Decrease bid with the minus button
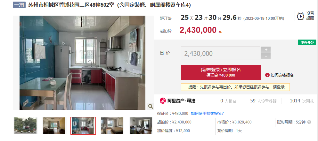 tap(266, 56)
